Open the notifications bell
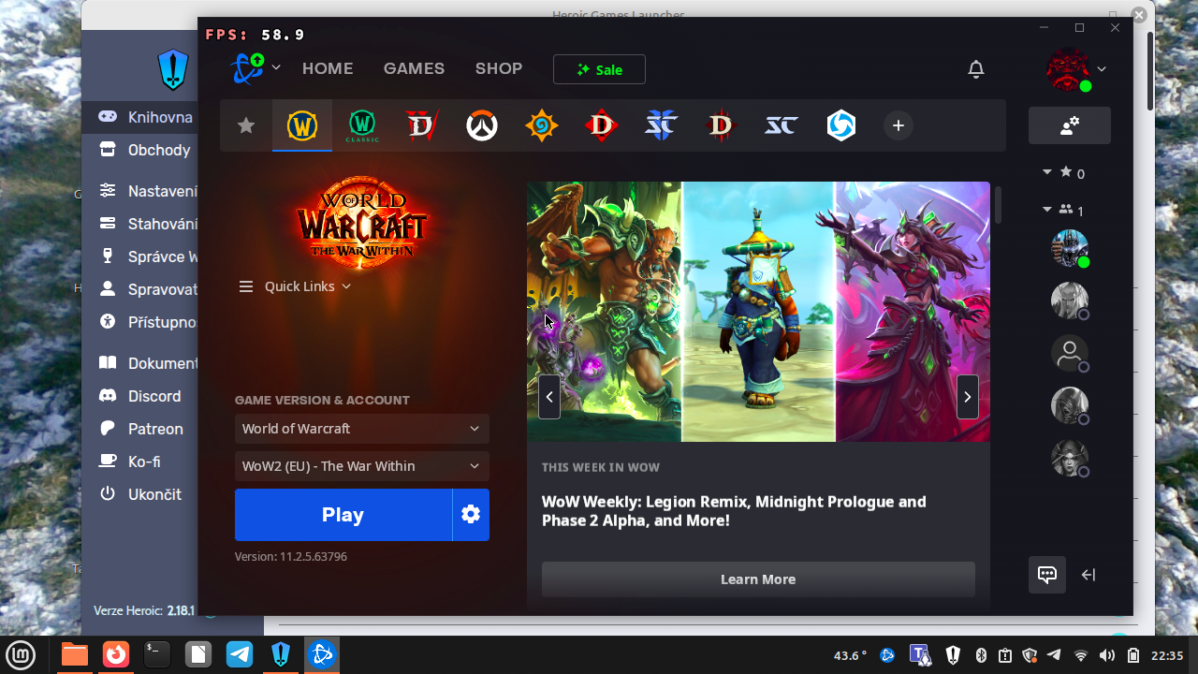This screenshot has width=1198, height=674. tap(976, 69)
